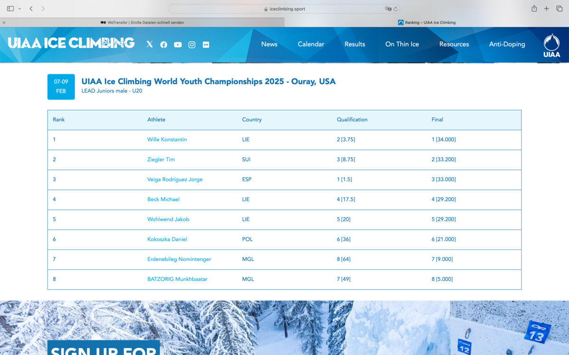Click the qualification value 3 [8.75]
This screenshot has width=569, height=355.
click(346, 160)
